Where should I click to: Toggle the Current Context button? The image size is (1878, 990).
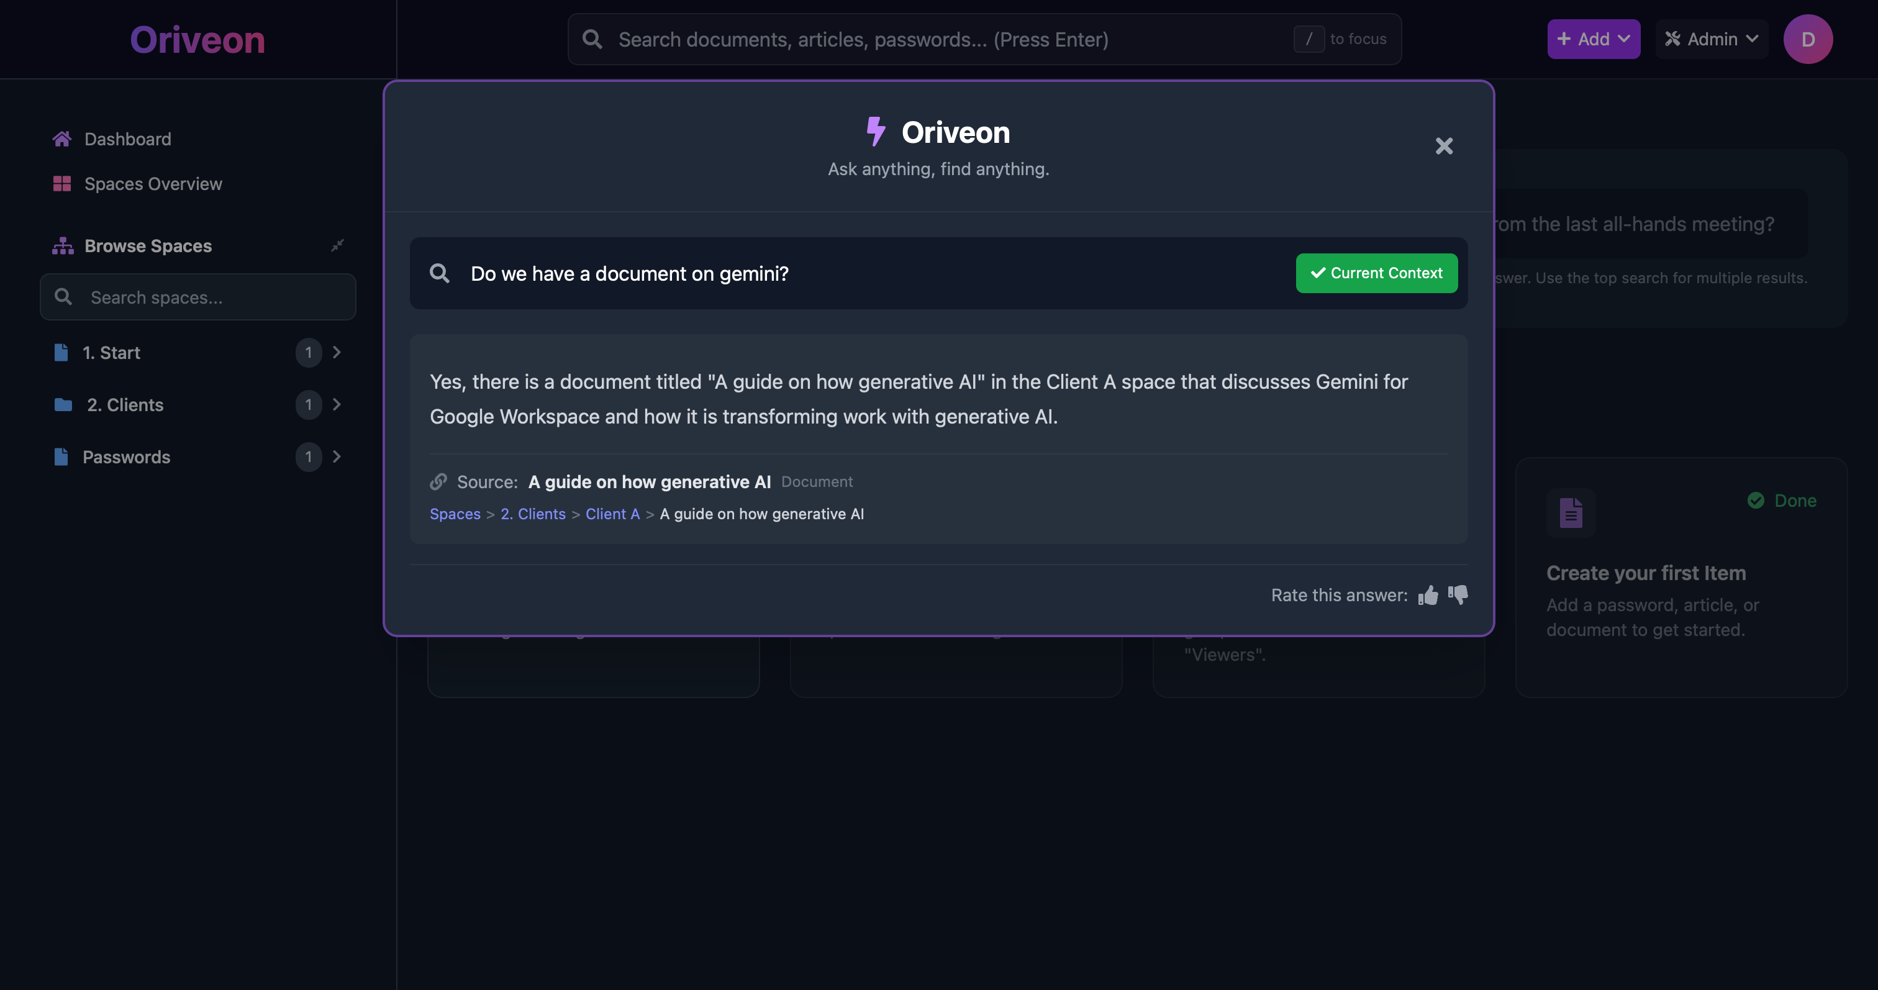1376,273
